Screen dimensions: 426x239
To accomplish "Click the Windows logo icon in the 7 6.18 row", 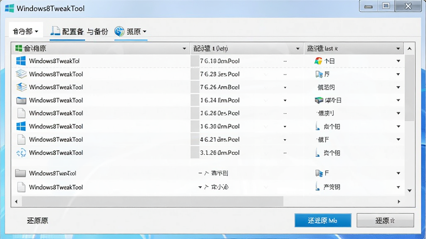I will tap(21, 61).
